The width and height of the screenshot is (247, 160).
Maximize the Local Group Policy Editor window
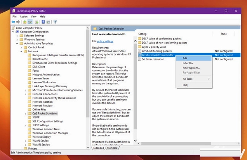tap(226, 11)
